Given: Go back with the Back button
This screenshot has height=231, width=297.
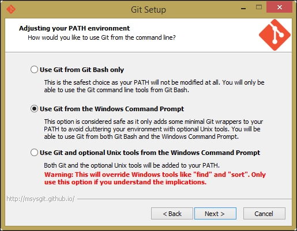Looking at the screenshot, I should point(172,213).
